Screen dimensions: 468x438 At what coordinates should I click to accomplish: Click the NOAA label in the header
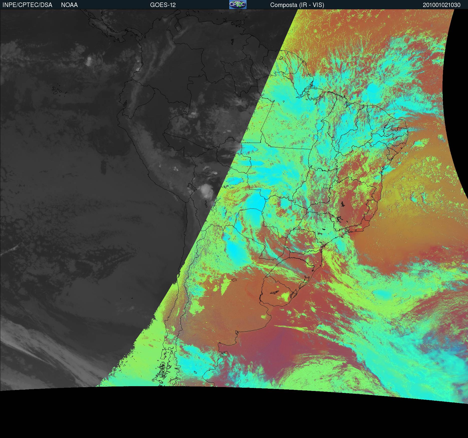(69, 5)
